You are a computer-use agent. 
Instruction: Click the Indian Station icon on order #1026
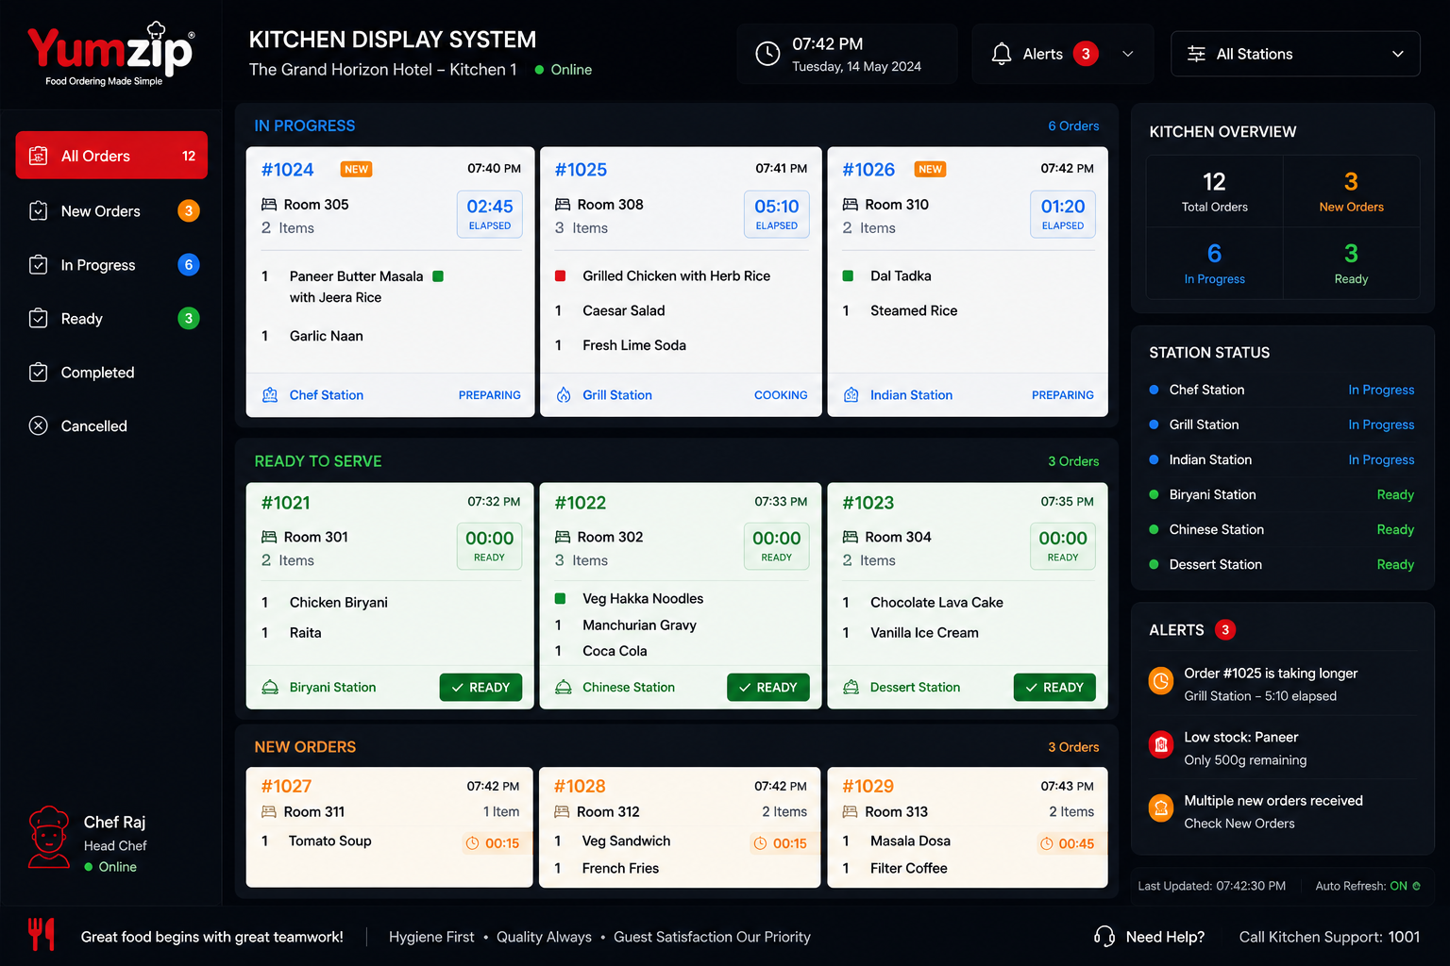click(x=851, y=395)
